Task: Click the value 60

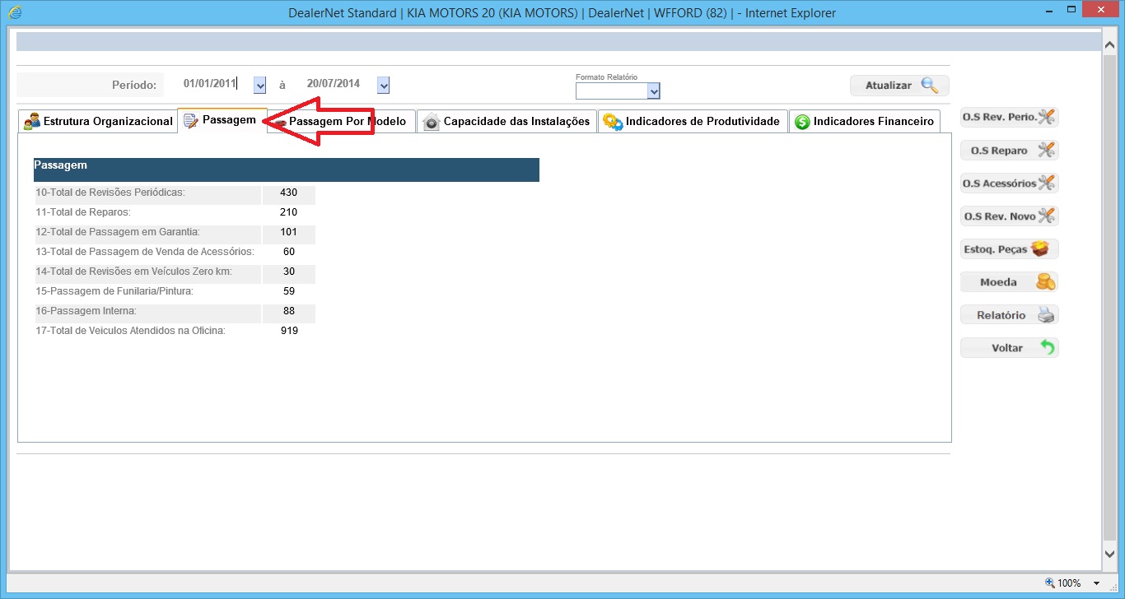Action: (289, 252)
